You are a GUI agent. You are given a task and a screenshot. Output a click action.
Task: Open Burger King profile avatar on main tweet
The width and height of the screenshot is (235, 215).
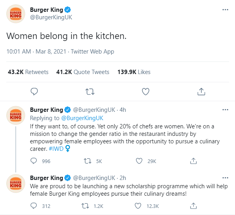[16, 14]
